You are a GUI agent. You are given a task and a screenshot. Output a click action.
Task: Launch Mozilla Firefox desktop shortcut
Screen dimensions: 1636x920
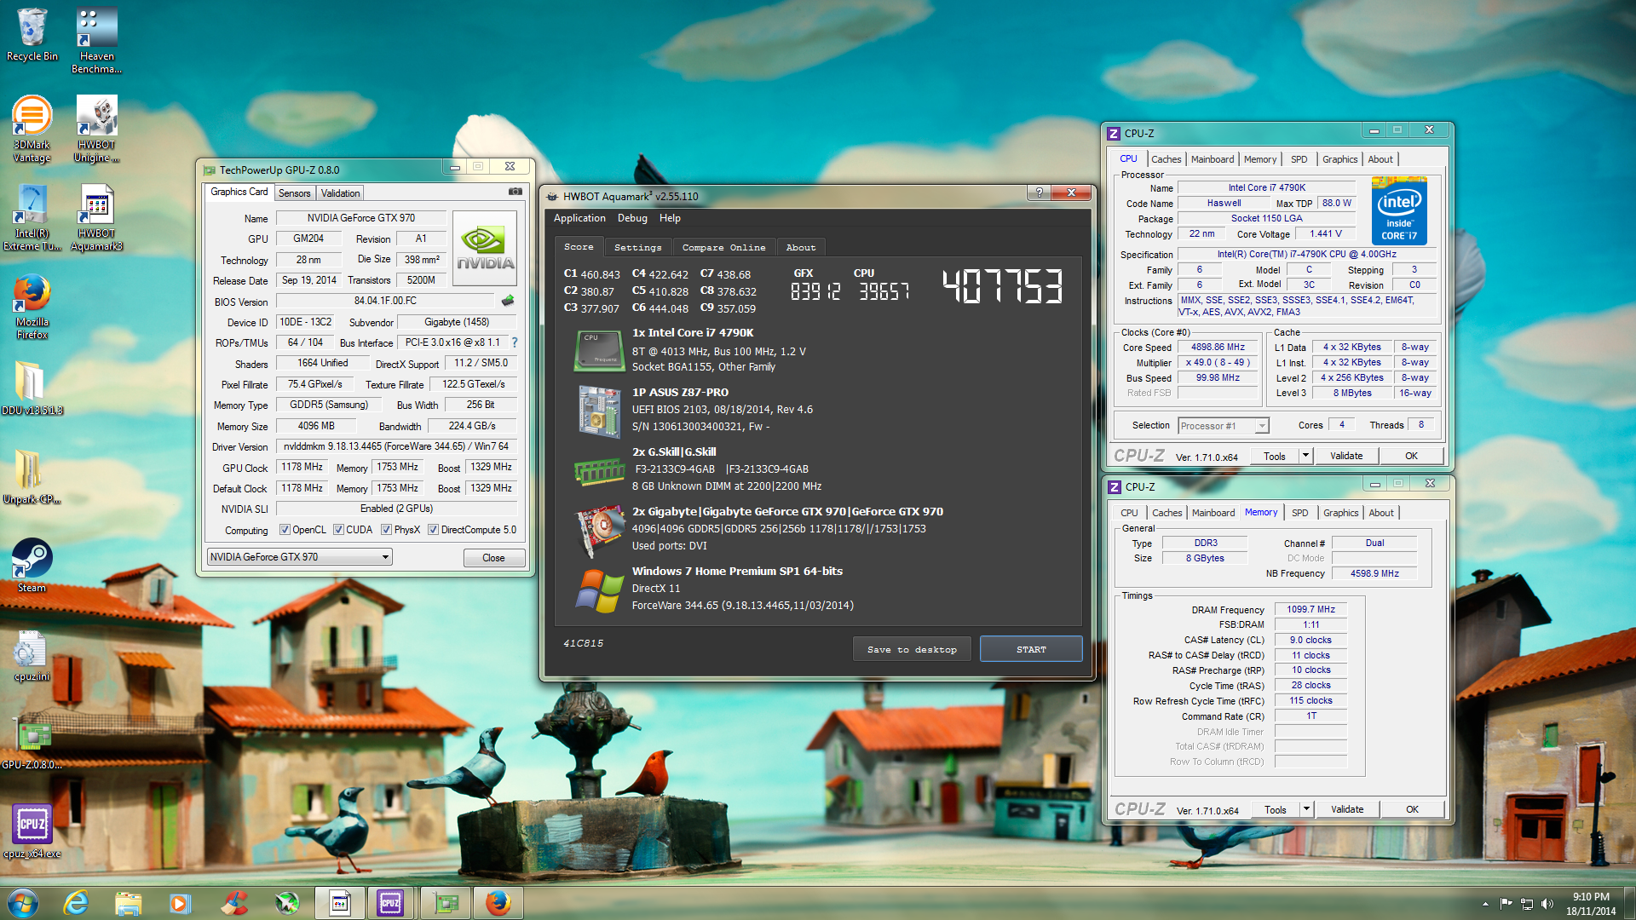point(32,306)
